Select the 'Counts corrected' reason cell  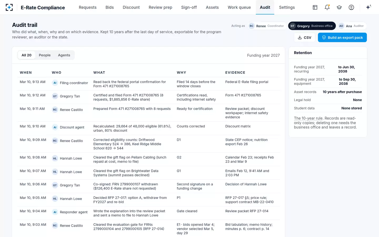point(191,126)
